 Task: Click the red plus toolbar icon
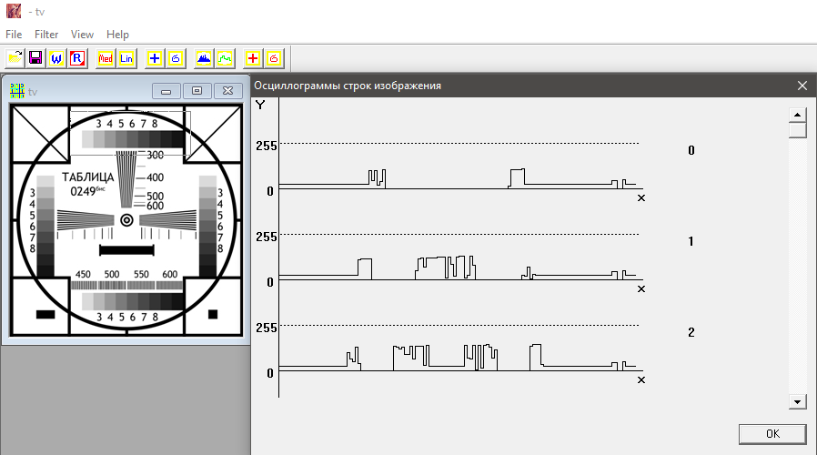pyautogui.click(x=253, y=58)
